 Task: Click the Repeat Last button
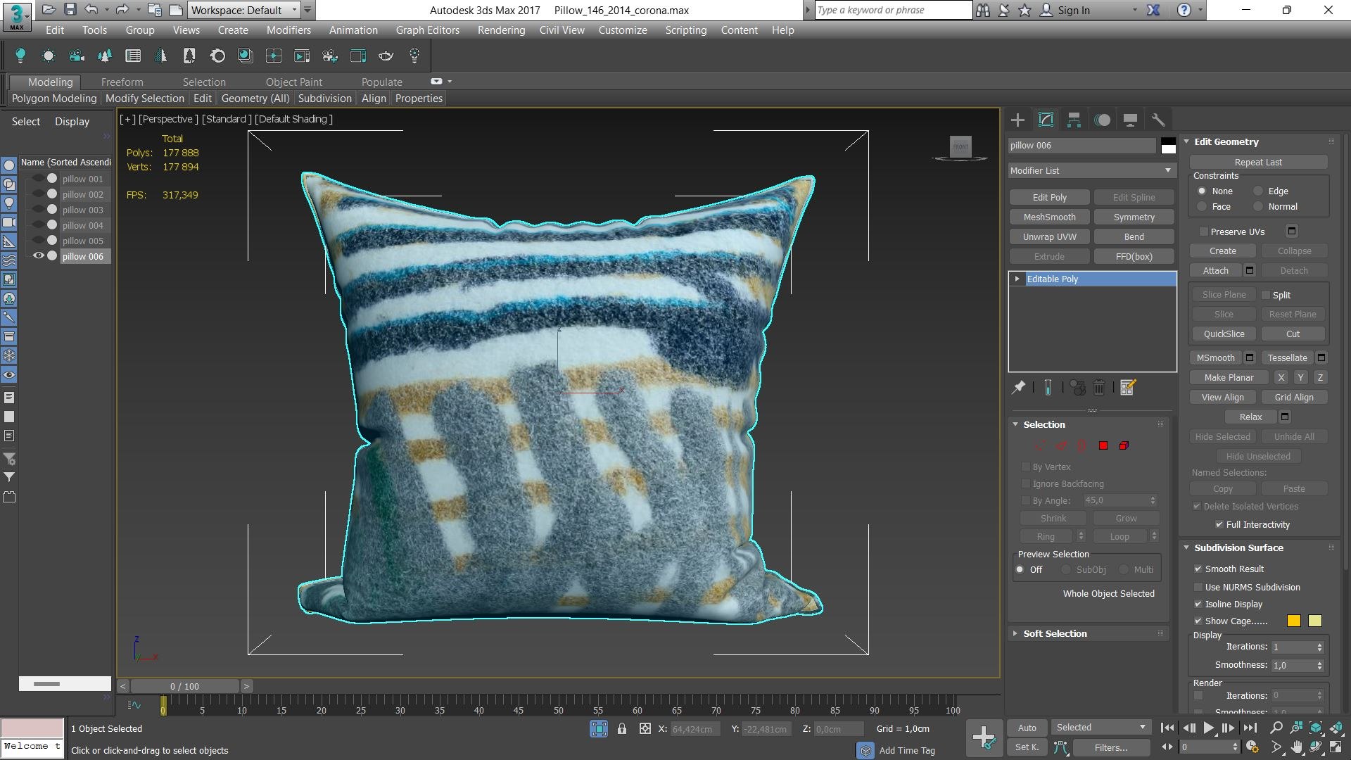point(1258,163)
